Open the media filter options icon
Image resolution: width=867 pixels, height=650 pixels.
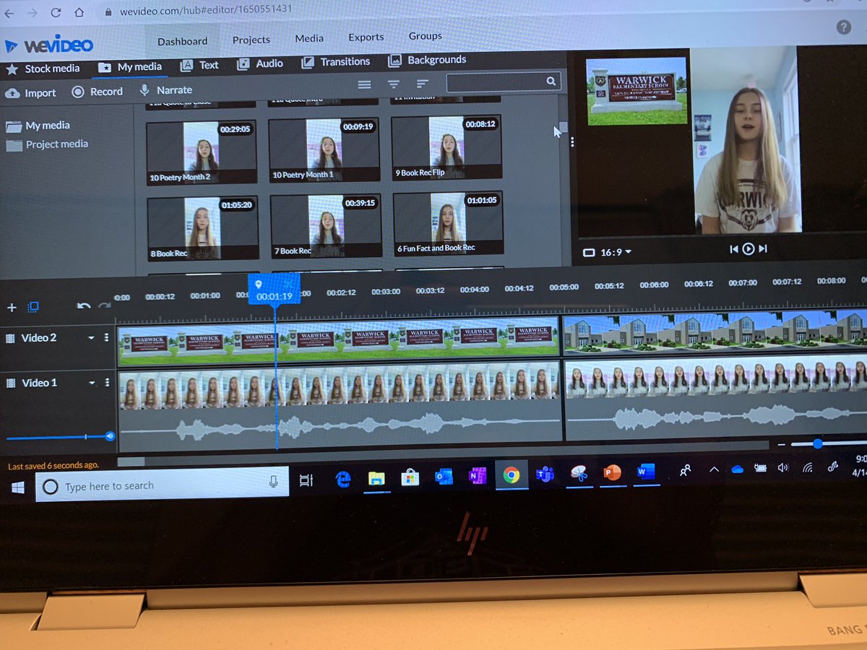[393, 84]
